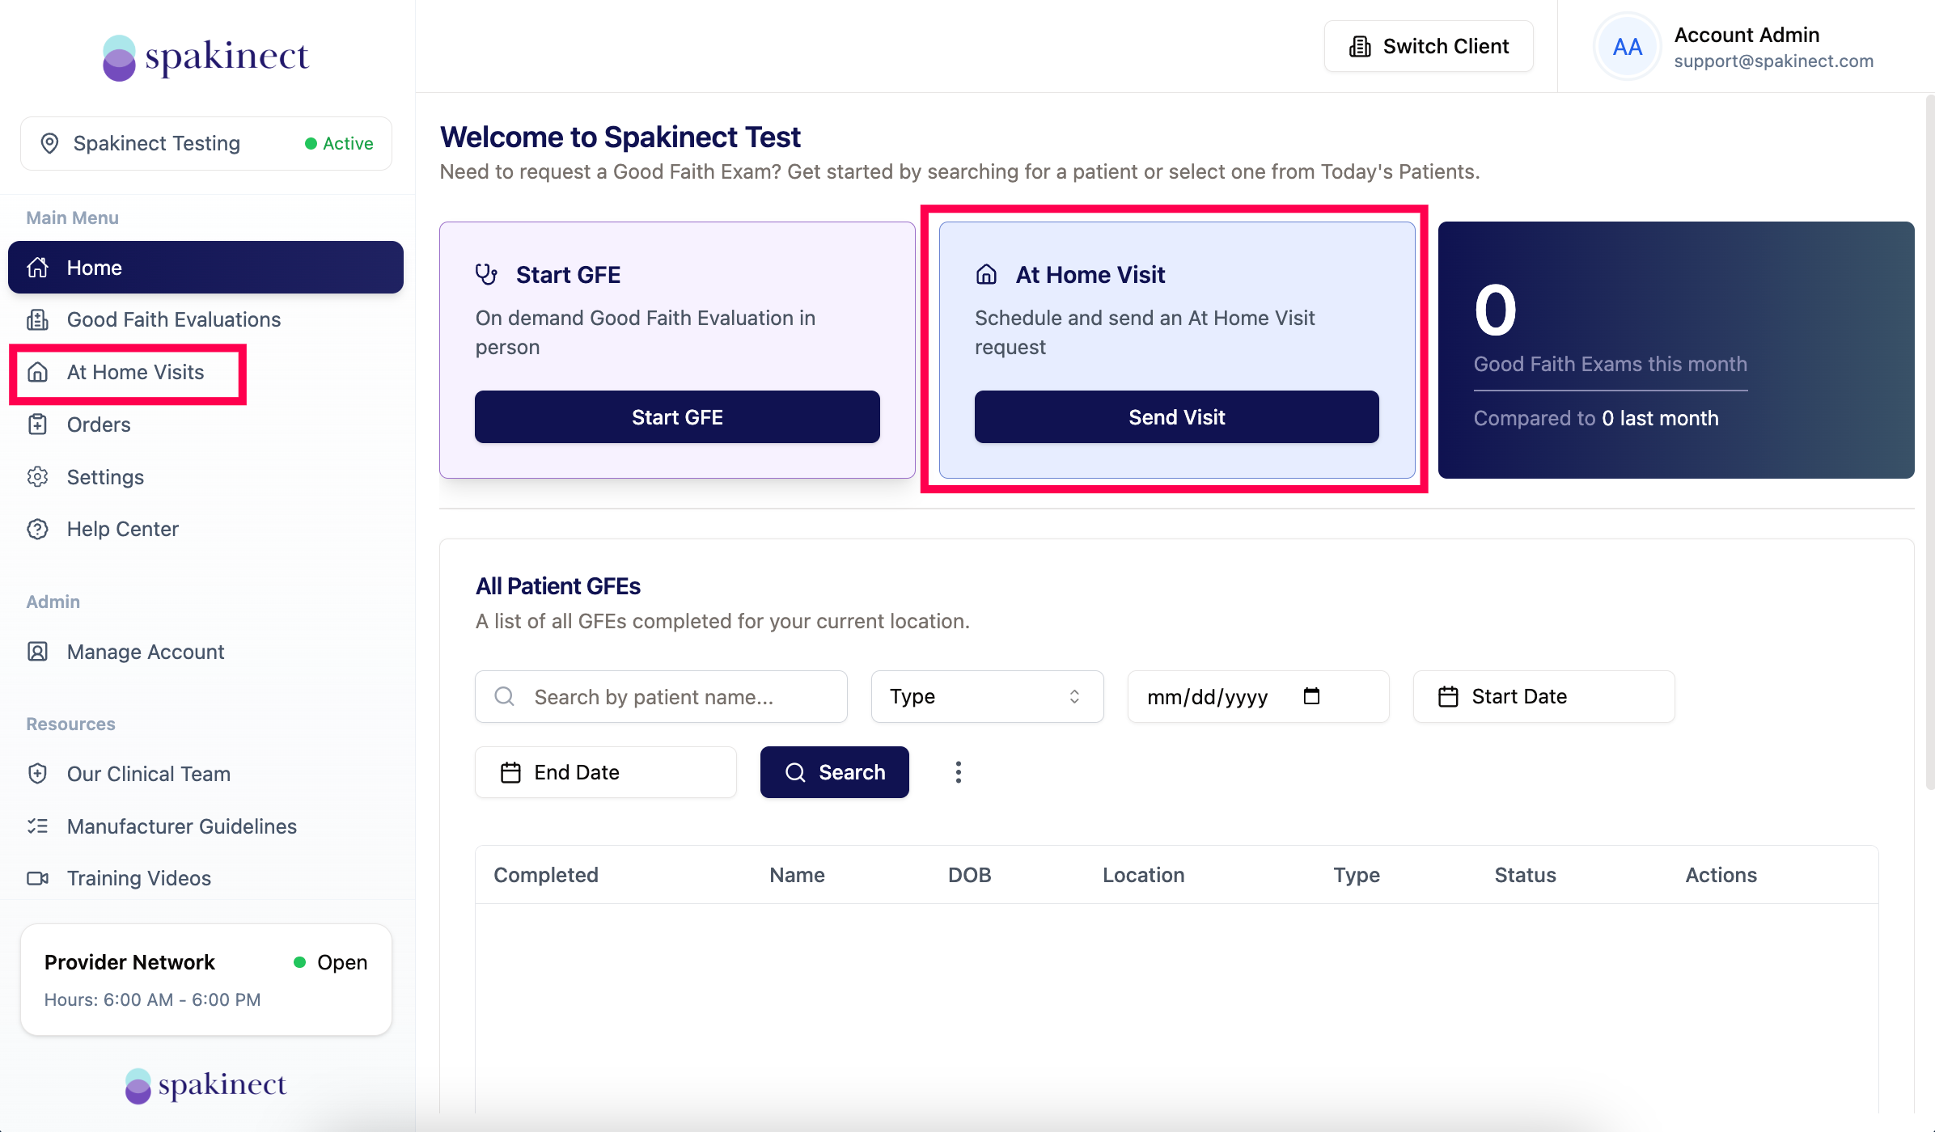
Task: Click the calendar icon in mm/dd/yyyy field
Action: point(1311,696)
